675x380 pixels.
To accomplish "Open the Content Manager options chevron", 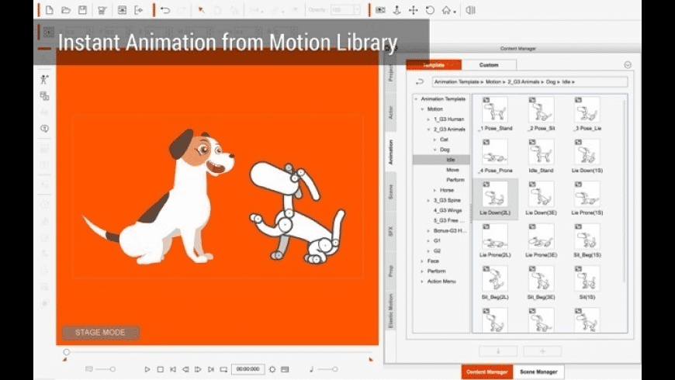I will [628, 65].
